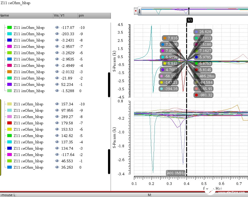Screen dimensions: 248x197
Task: Click the 97.956 value cell
Action: 67,110
